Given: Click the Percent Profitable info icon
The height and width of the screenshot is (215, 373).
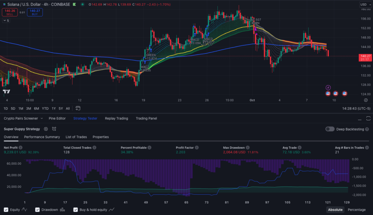Looking at the screenshot, I should tap(149, 148).
